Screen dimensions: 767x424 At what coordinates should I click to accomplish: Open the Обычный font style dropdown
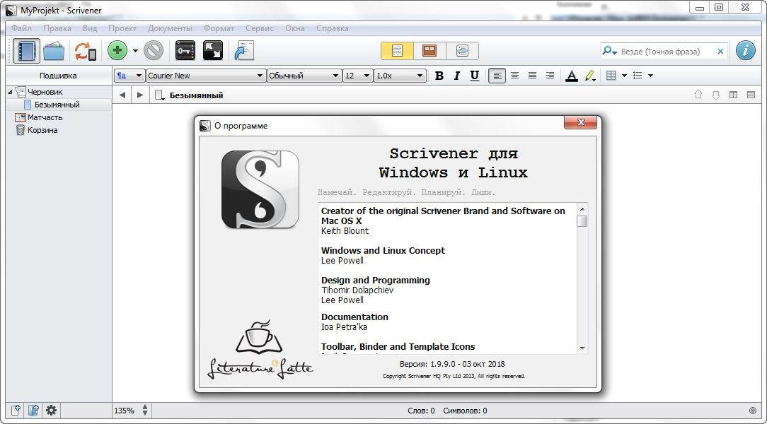[x=304, y=76]
